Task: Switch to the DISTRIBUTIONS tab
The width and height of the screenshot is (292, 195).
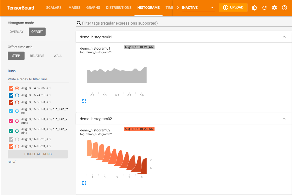Action: (x=119, y=8)
